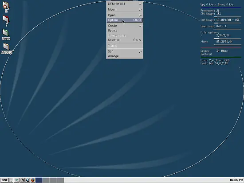Click the Uptime reading in system monitor
The width and height of the screenshot is (244, 183).
tap(214, 51)
